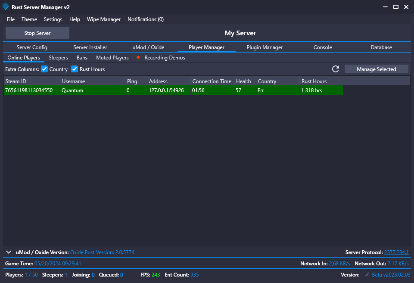The image size is (414, 283).
Task: Click the Rust Server Manager app logo
Action: (6, 6)
